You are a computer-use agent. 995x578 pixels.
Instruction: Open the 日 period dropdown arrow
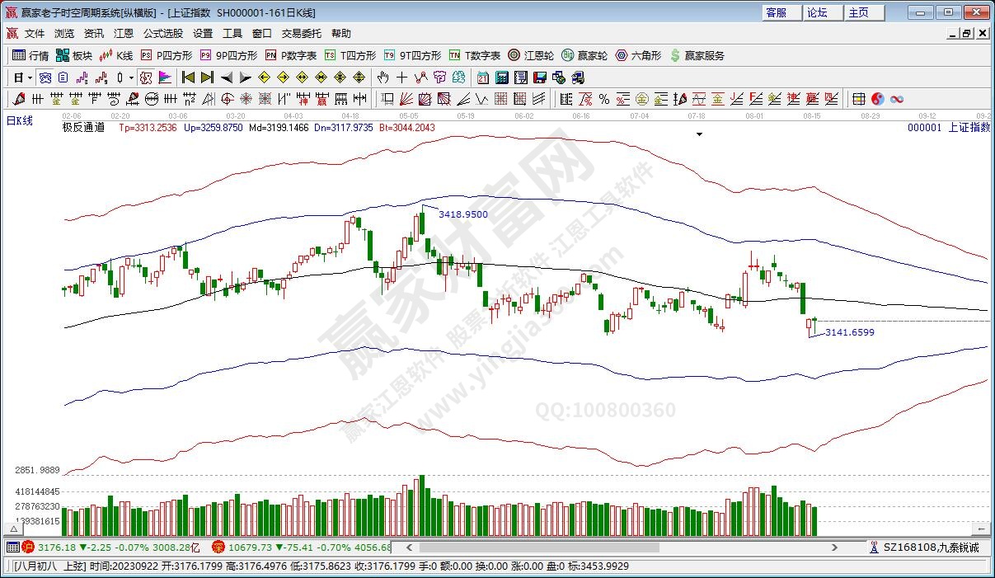(30, 78)
